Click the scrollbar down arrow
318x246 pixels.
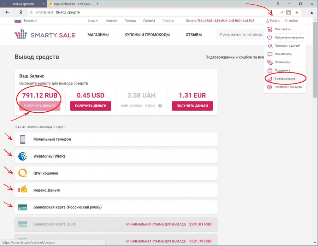coord(315,243)
